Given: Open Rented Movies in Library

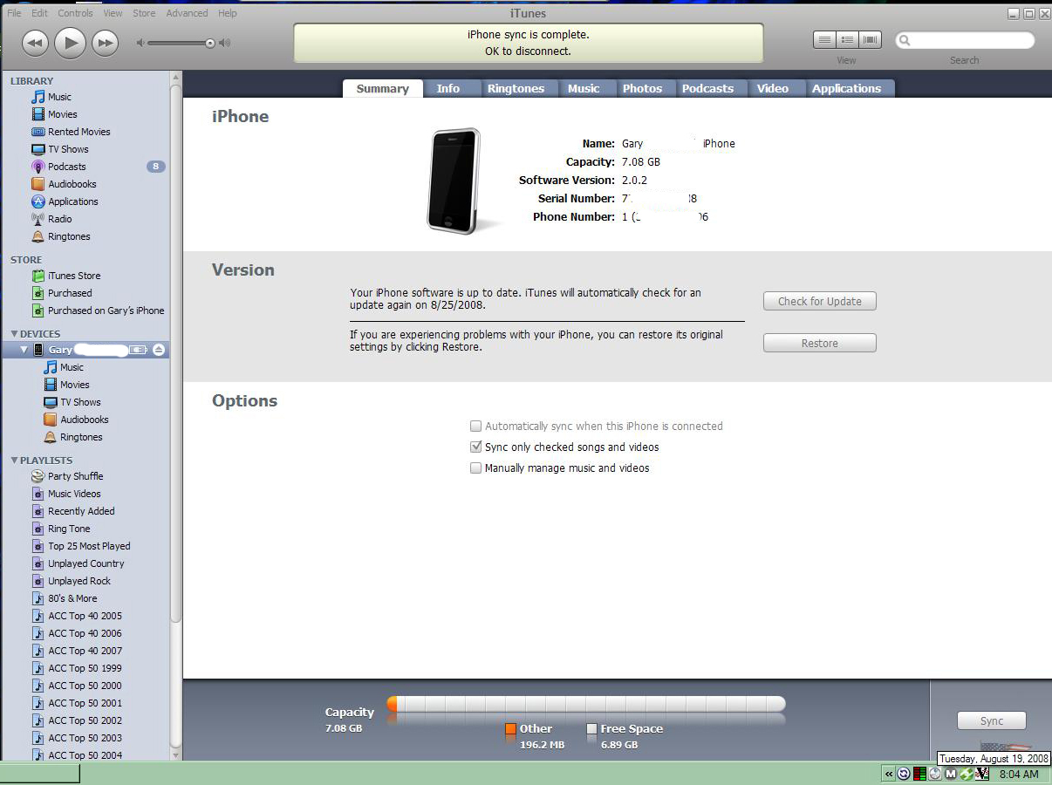Looking at the screenshot, I should (x=79, y=132).
